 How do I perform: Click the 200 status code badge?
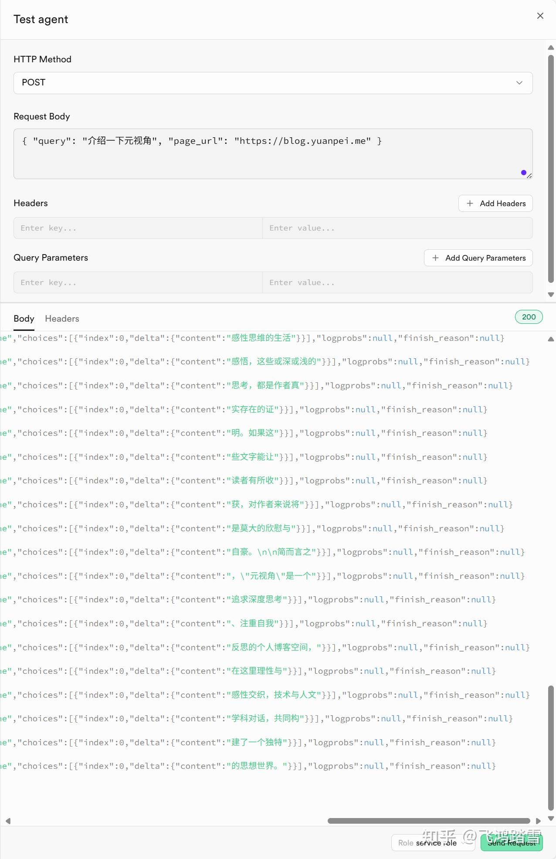coord(529,317)
